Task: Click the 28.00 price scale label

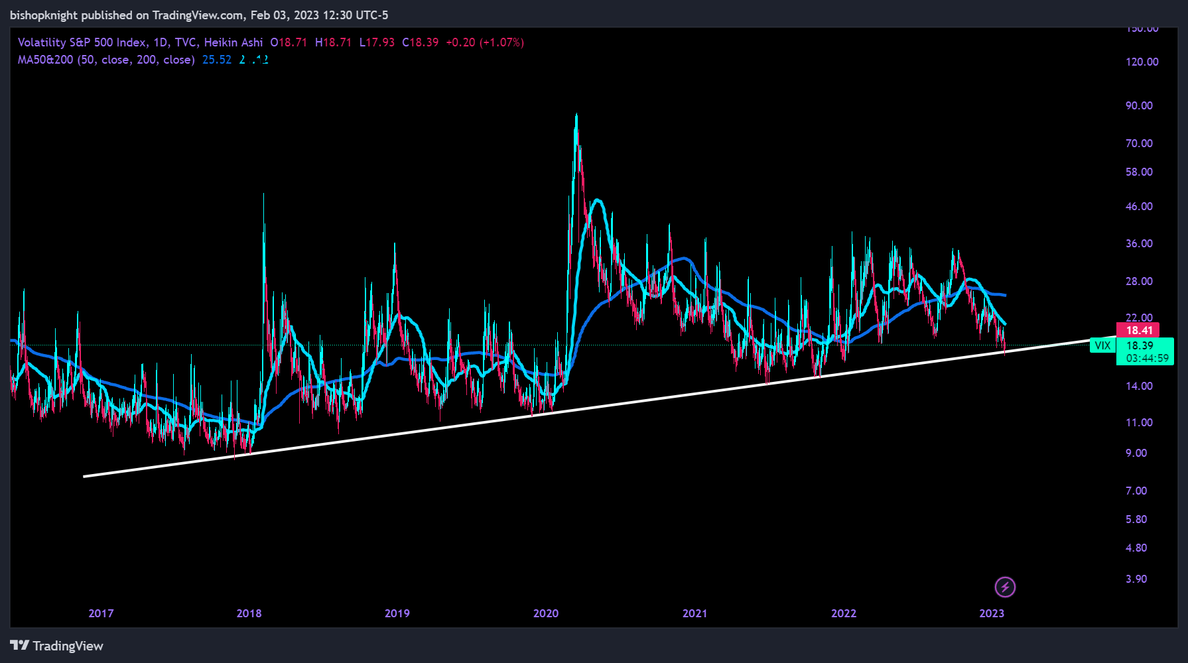Action: (1139, 281)
